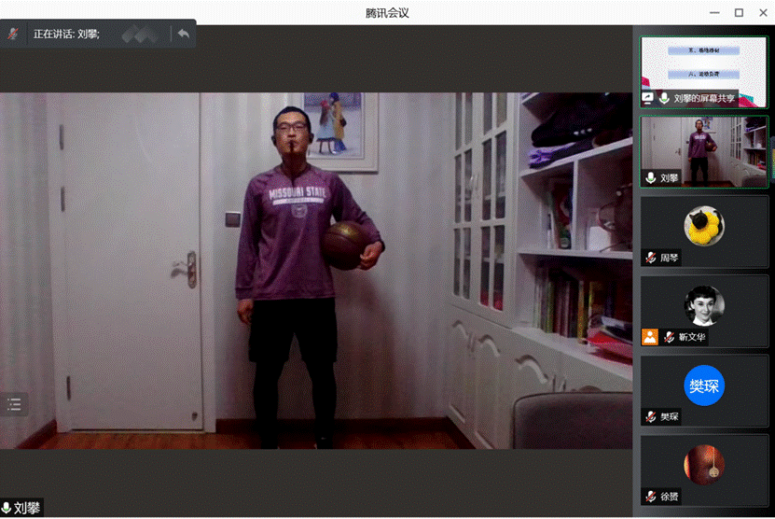The height and width of the screenshot is (519, 775).
Task: Click the muted microphone icon in top-left bar
Action: [x=13, y=34]
